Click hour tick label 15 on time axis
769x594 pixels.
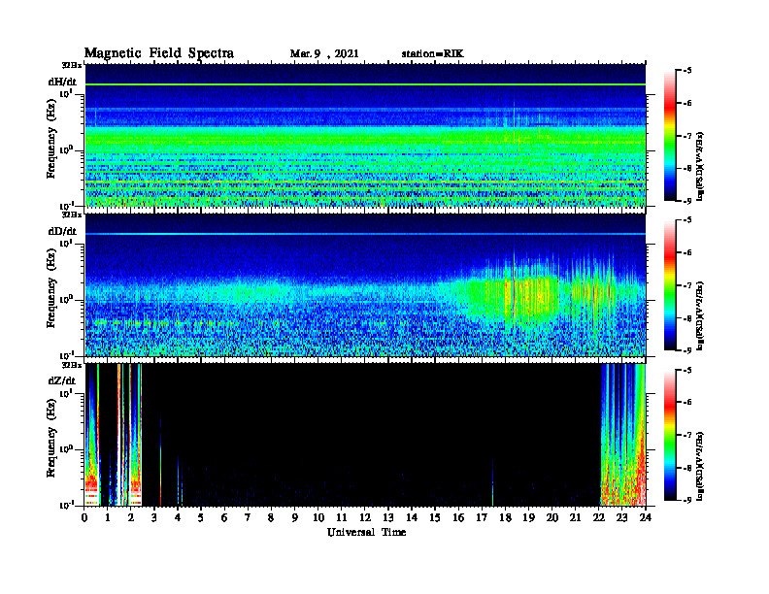[x=435, y=517]
